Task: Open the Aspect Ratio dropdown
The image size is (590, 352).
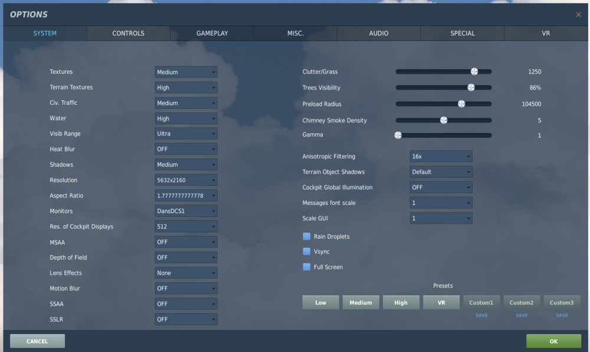Action: point(186,195)
